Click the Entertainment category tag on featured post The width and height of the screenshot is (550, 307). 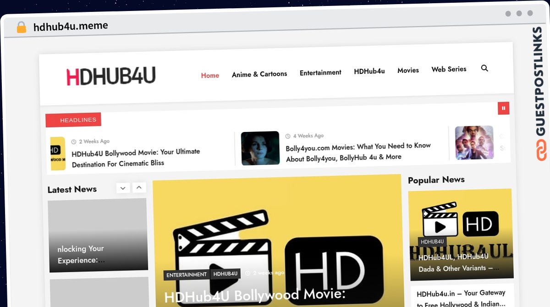point(187,275)
